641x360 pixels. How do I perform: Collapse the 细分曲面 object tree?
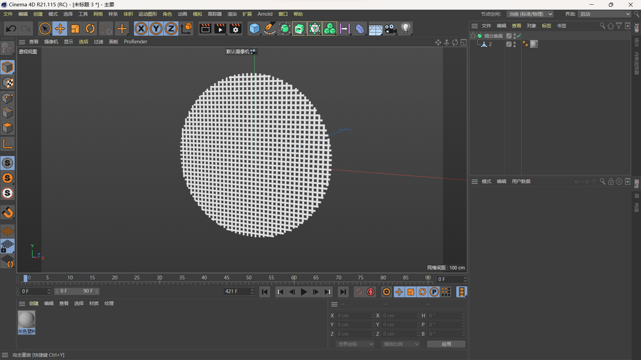point(473,36)
